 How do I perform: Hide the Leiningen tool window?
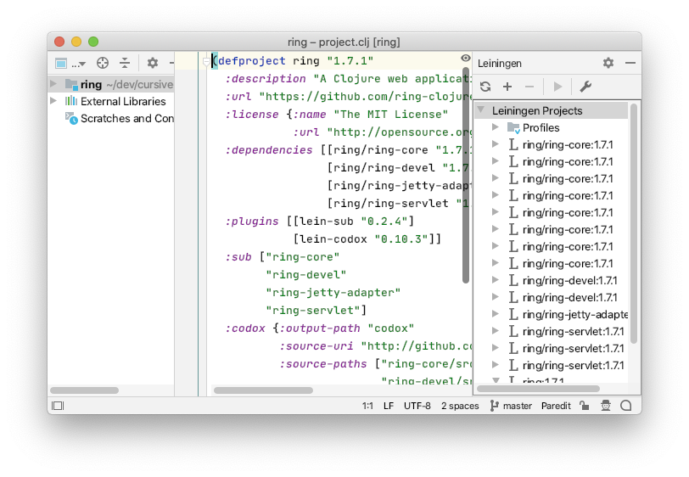pos(630,64)
